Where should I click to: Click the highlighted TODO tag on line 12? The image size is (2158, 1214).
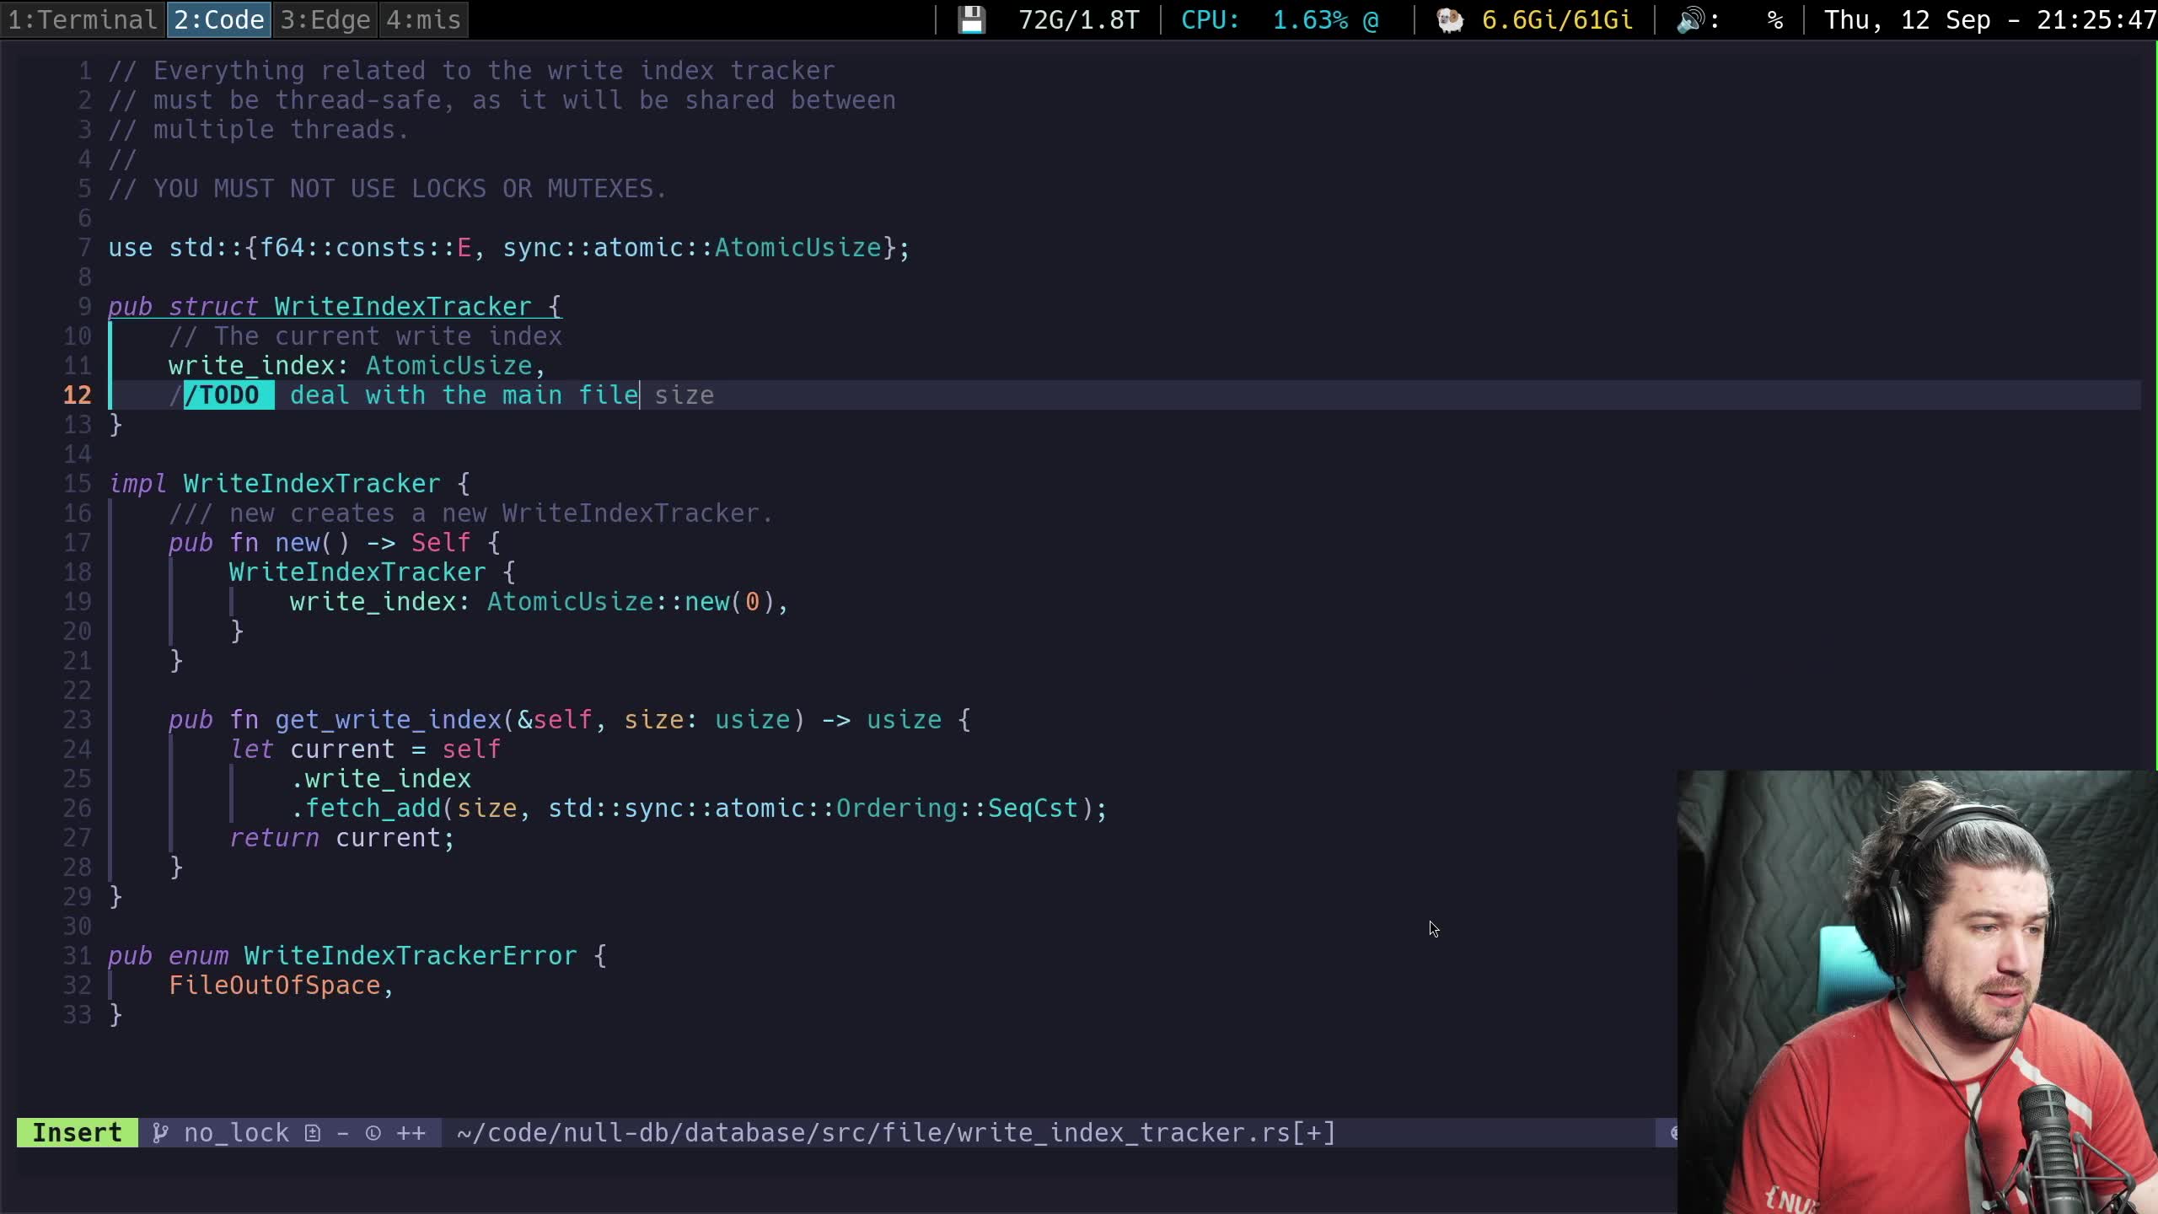click(x=228, y=395)
